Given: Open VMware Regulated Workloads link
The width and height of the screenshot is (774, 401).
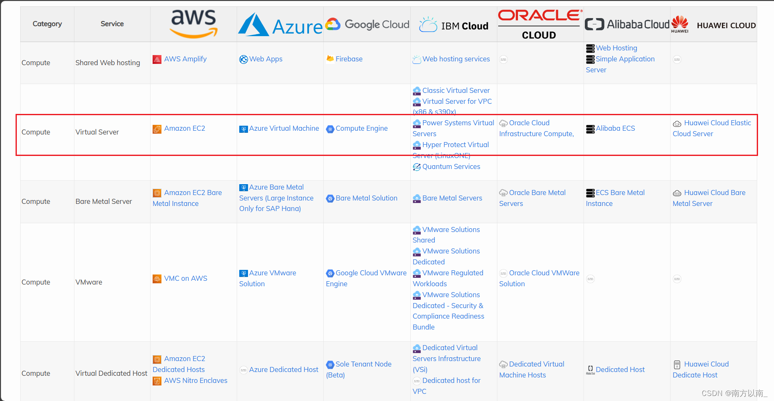Looking at the screenshot, I should click(x=448, y=278).
